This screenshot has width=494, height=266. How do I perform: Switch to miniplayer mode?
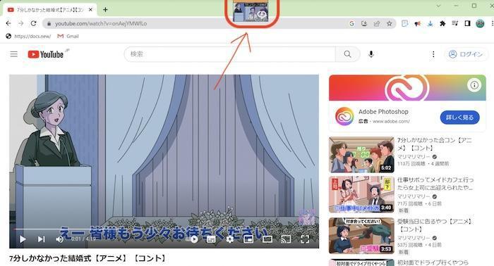[x=248, y=239]
